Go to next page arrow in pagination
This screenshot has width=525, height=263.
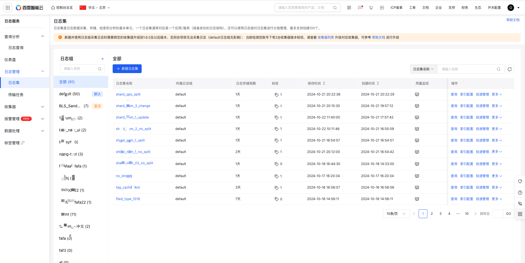(x=476, y=214)
